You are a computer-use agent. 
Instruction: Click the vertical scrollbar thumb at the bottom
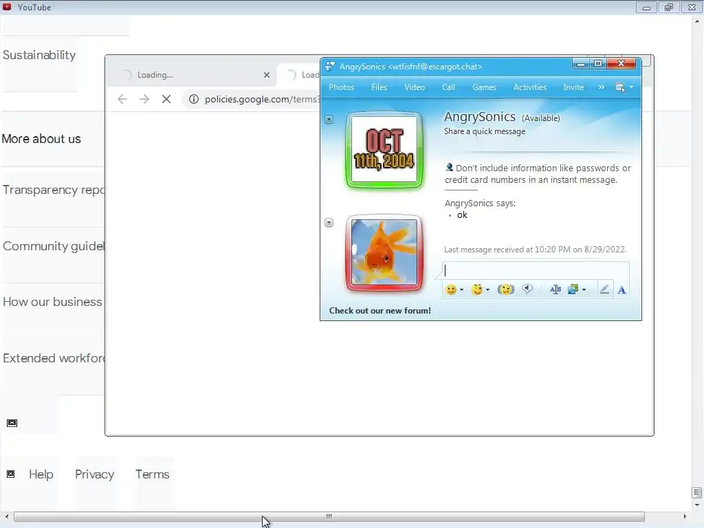[x=697, y=493]
